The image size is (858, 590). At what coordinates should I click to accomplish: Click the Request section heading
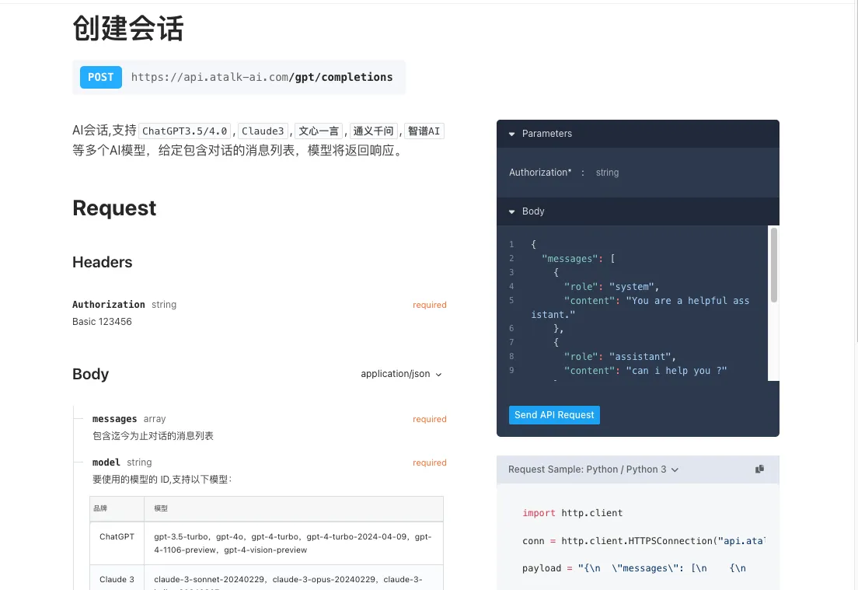[x=114, y=208]
